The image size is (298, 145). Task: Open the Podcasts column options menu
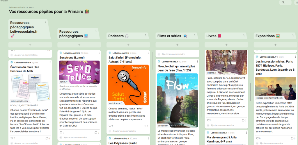146,35
